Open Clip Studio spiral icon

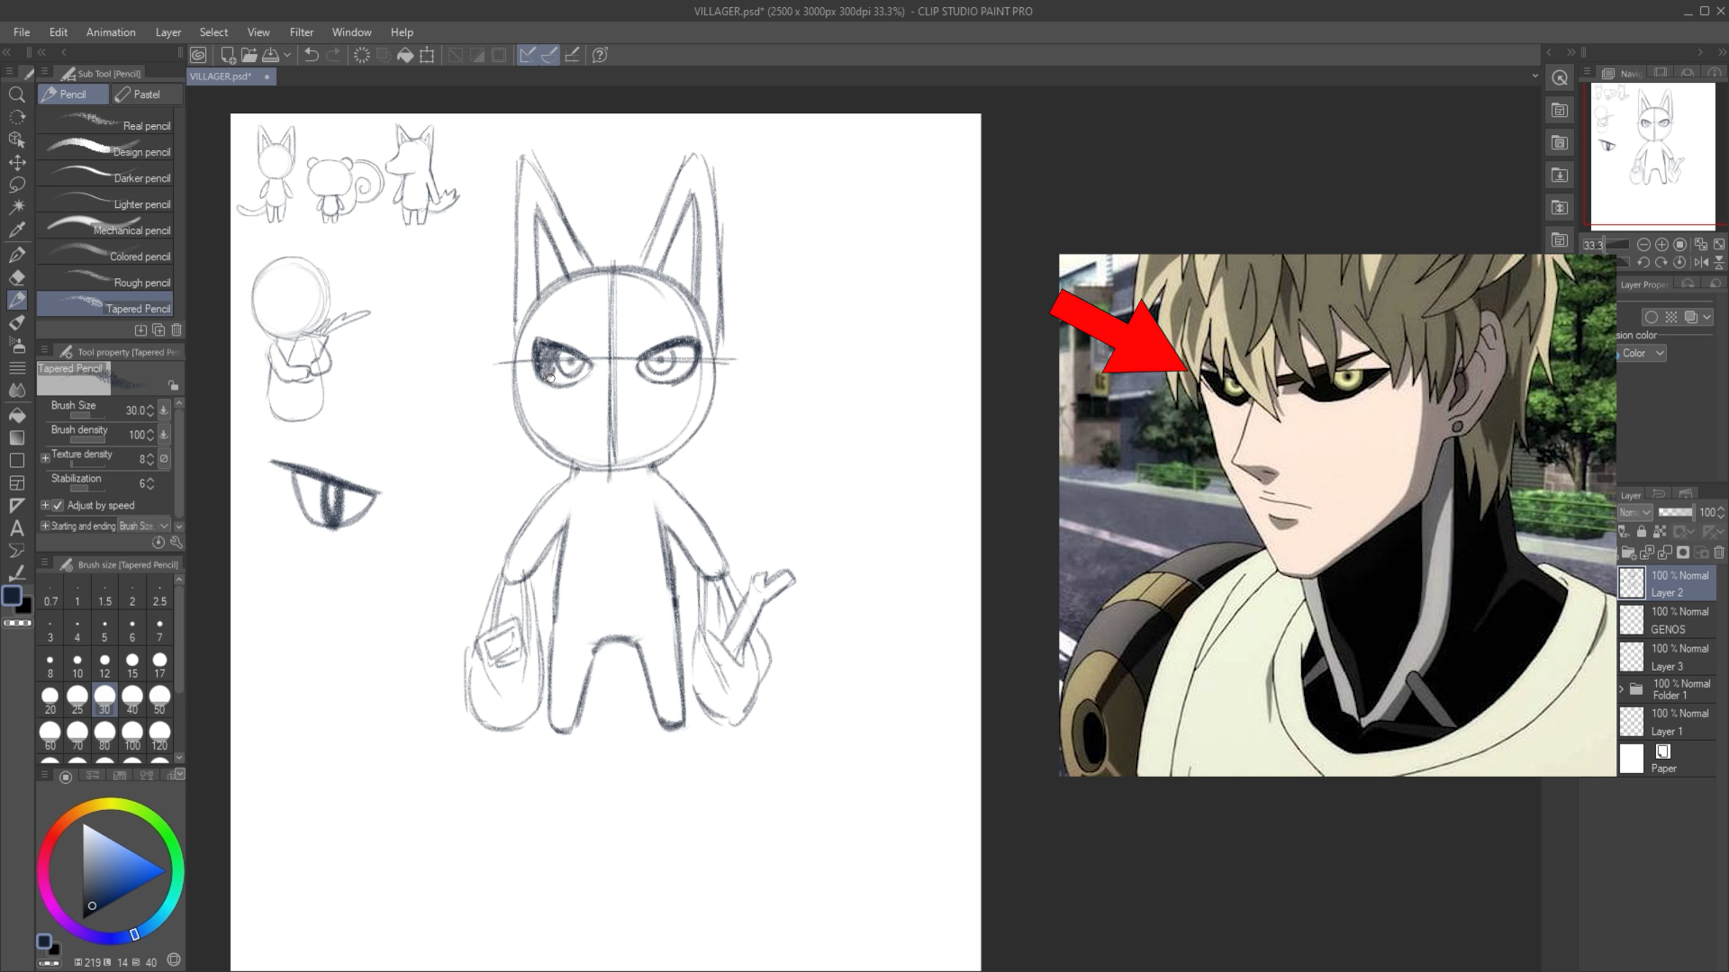pyautogui.click(x=198, y=55)
